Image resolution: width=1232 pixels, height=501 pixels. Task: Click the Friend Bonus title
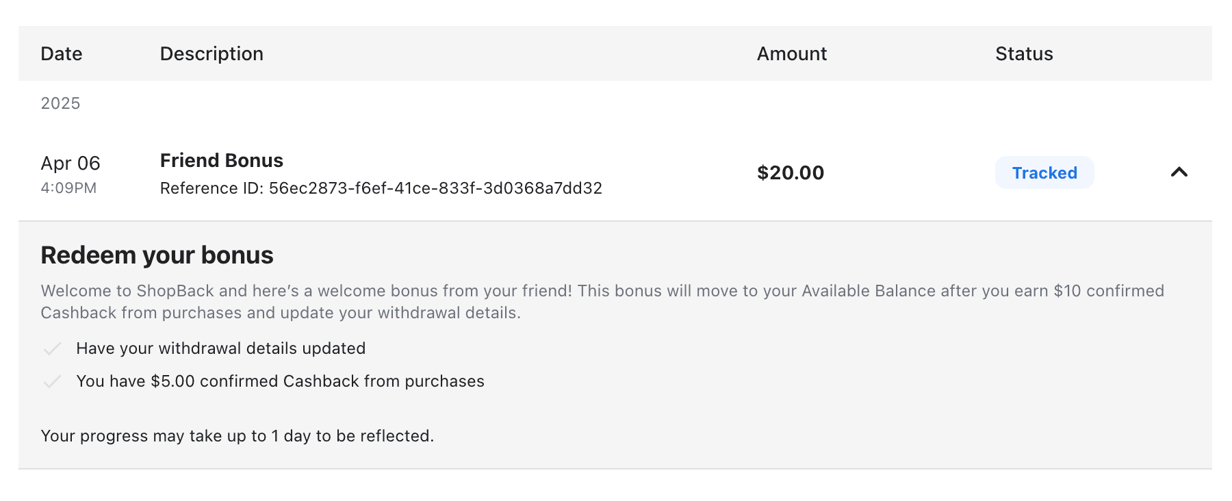click(x=222, y=161)
